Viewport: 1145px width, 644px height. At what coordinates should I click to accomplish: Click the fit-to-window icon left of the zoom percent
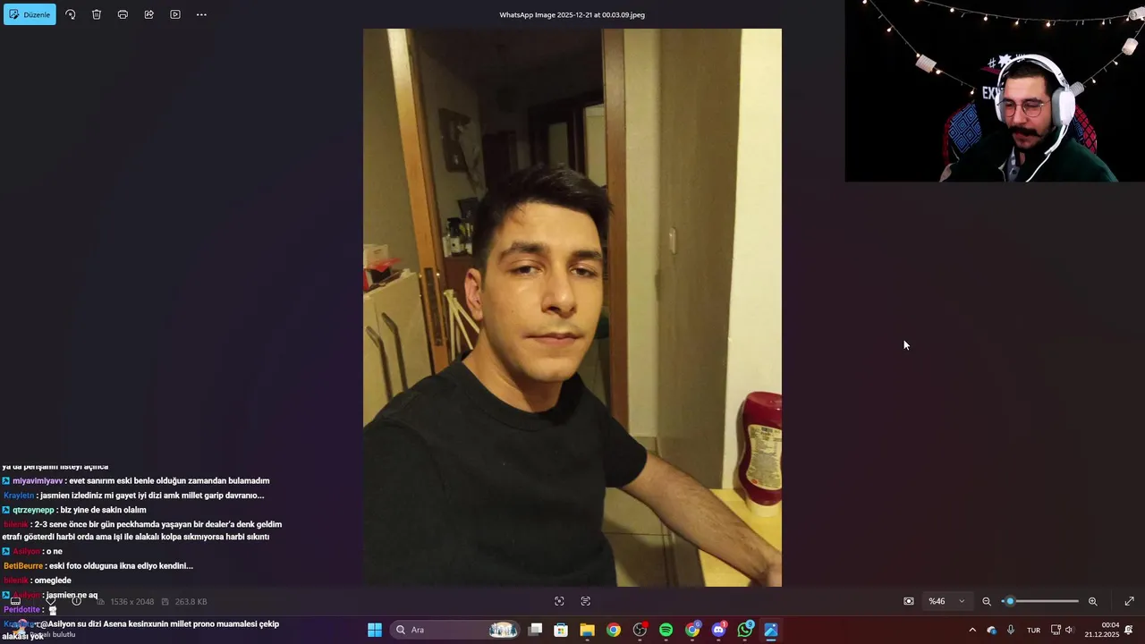tap(909, 601)
